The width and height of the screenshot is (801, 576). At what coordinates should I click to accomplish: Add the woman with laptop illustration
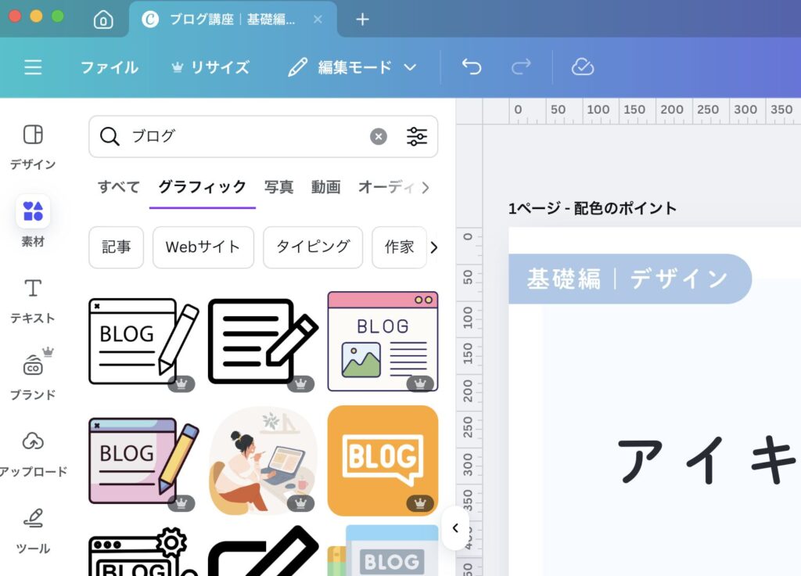[x=263, y=461]
